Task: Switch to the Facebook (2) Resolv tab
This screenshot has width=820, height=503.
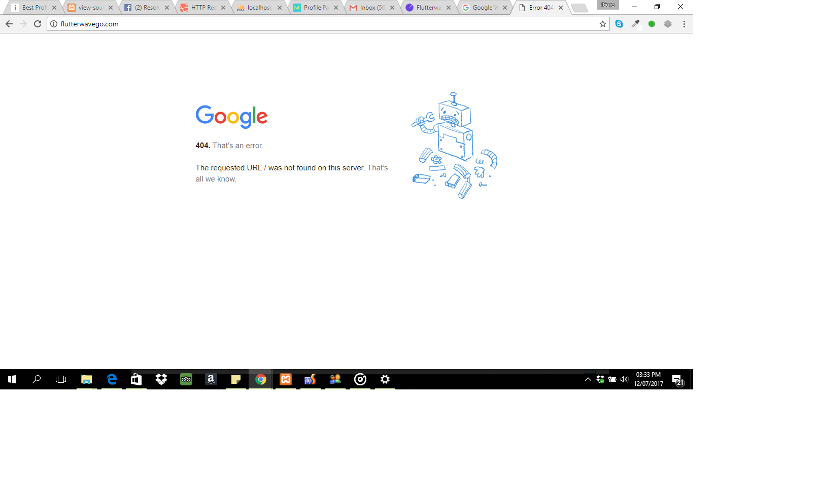Action: [x=146, y=8]
